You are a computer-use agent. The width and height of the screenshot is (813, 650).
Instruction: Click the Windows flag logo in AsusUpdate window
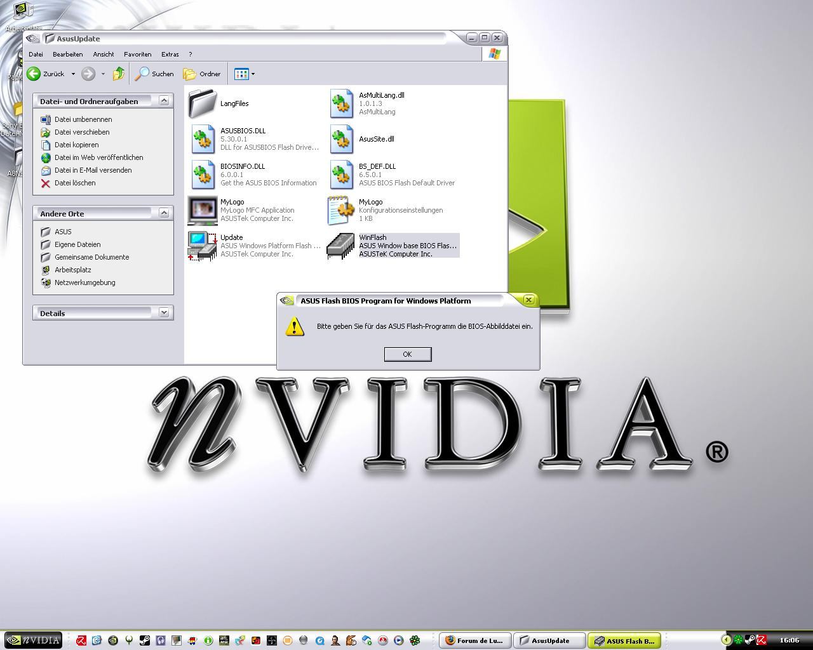pyautogui.click(x=494, y=55)
